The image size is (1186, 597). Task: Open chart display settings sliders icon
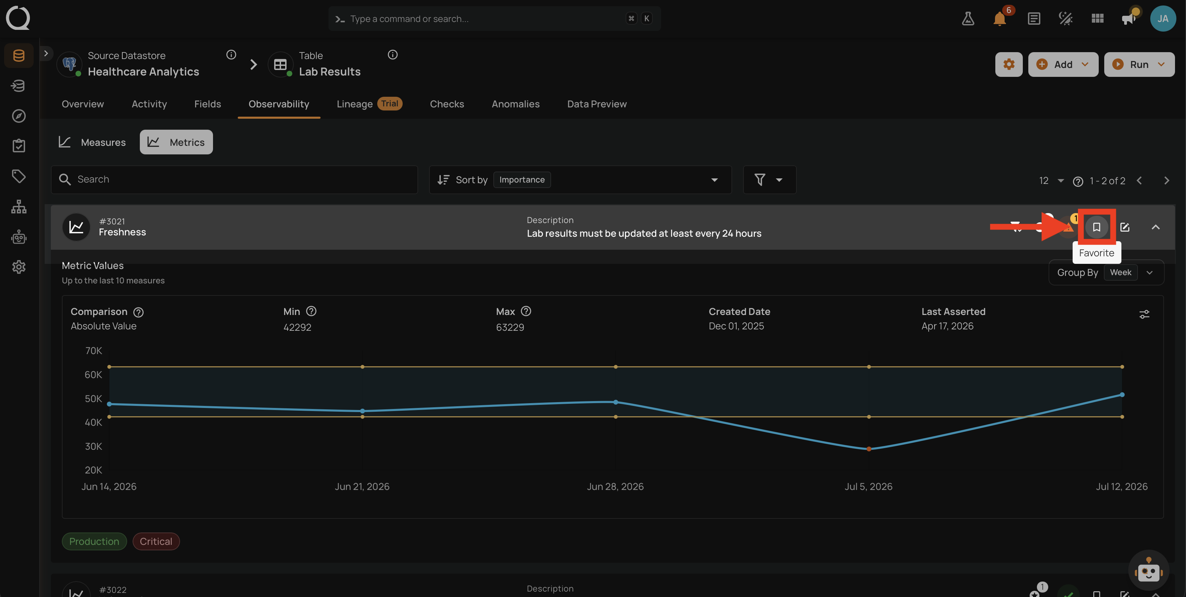(1144, 314)
